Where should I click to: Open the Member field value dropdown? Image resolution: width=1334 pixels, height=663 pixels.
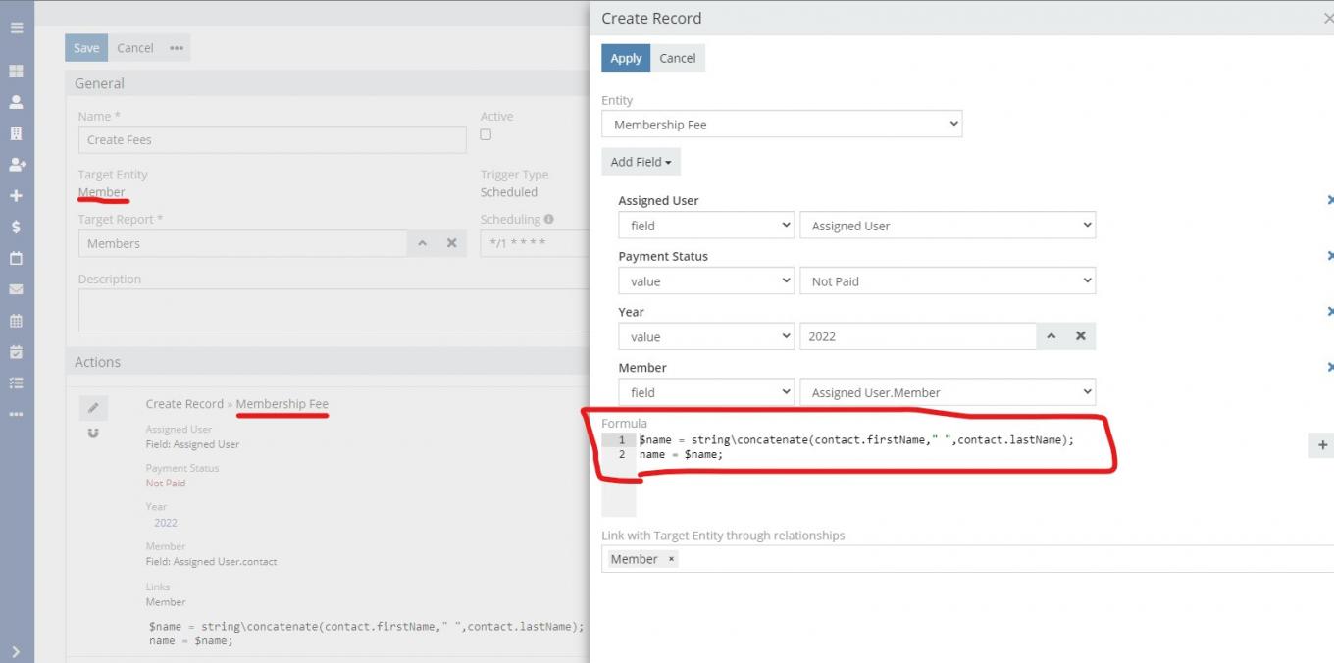[947, 392]
